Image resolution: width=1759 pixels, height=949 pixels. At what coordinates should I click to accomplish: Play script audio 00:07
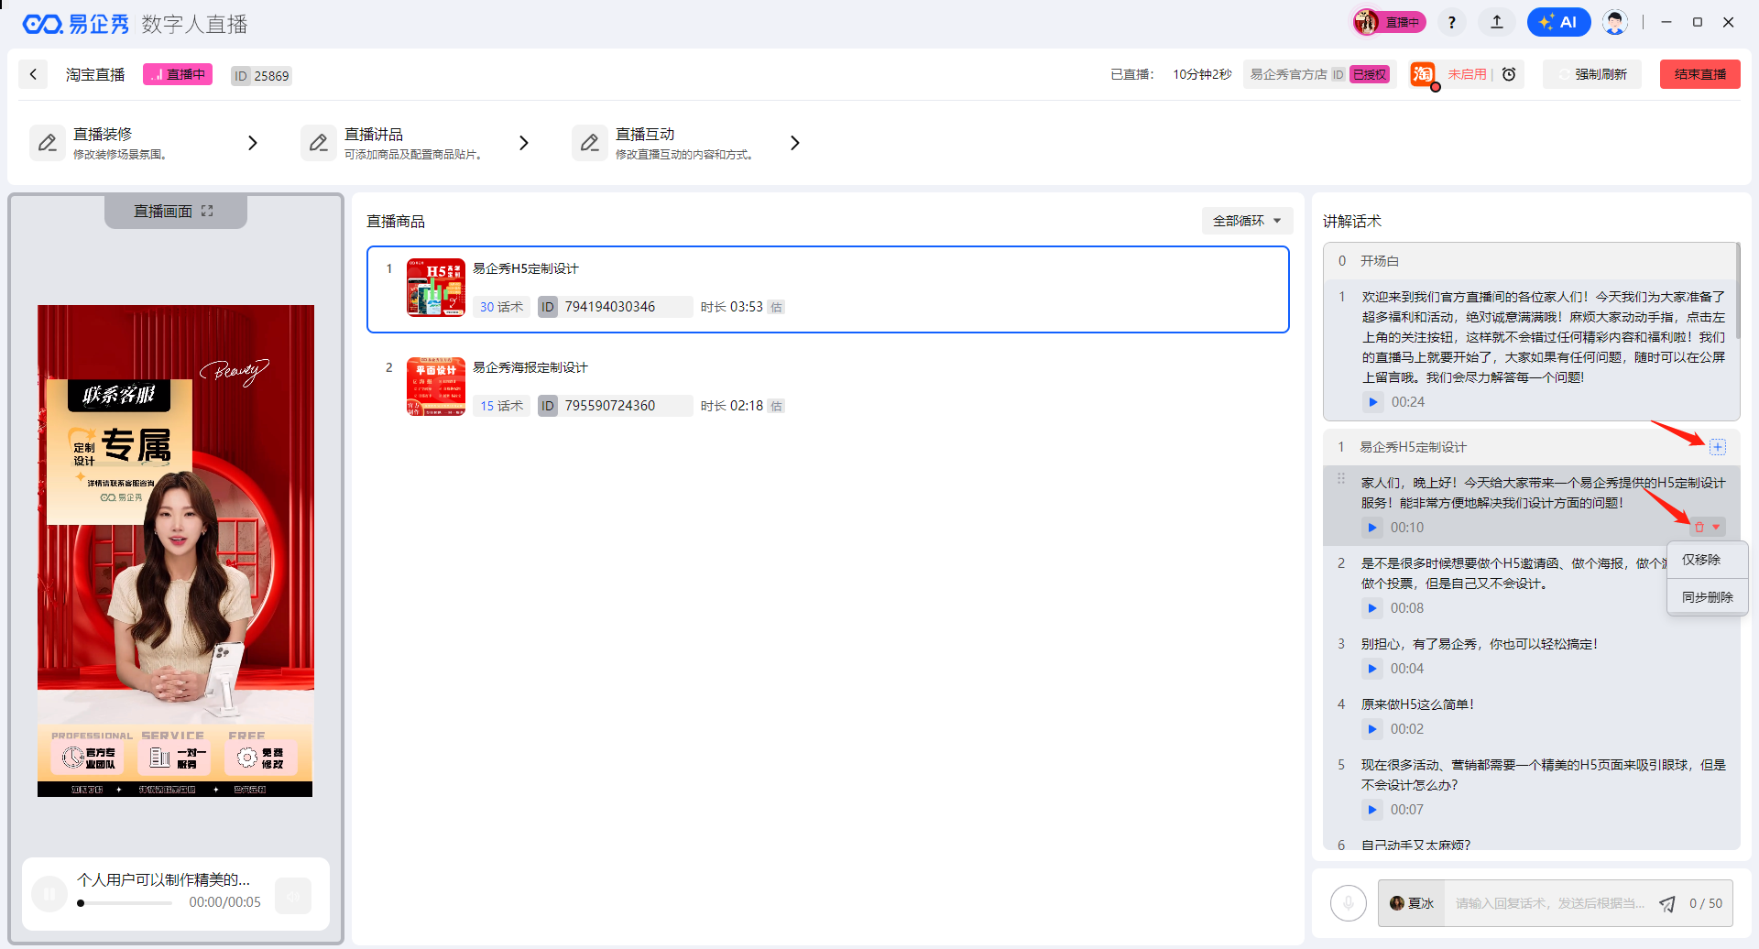tap(1371, 810)
